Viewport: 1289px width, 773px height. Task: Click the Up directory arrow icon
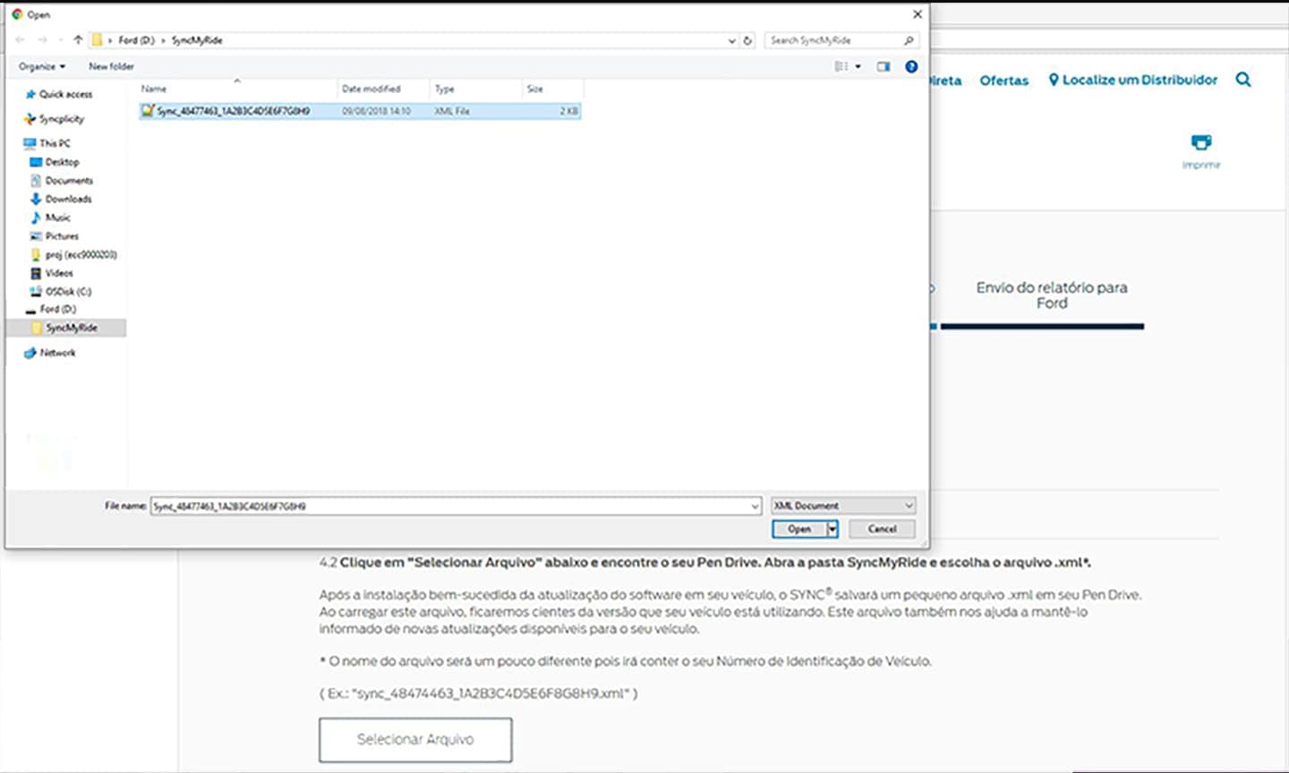coord(78,40)
